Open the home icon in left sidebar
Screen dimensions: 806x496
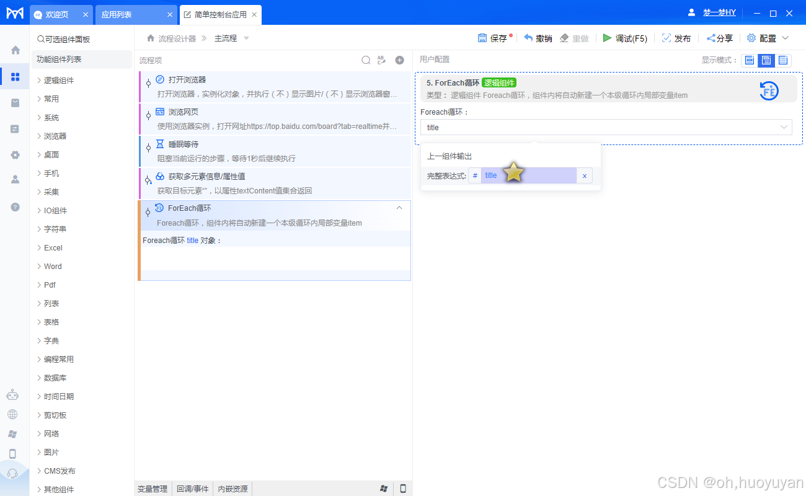(x=15, y=50)
